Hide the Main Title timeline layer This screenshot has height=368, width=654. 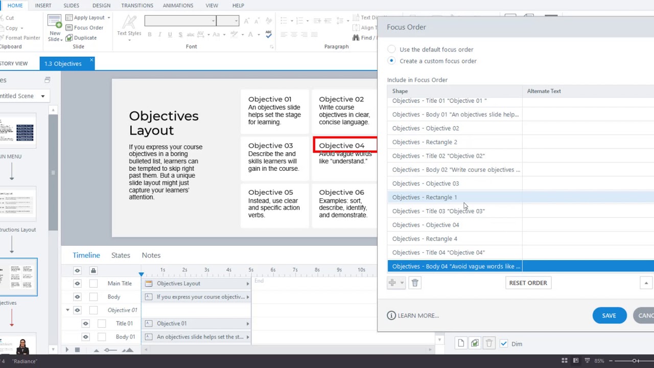(77, 283)
